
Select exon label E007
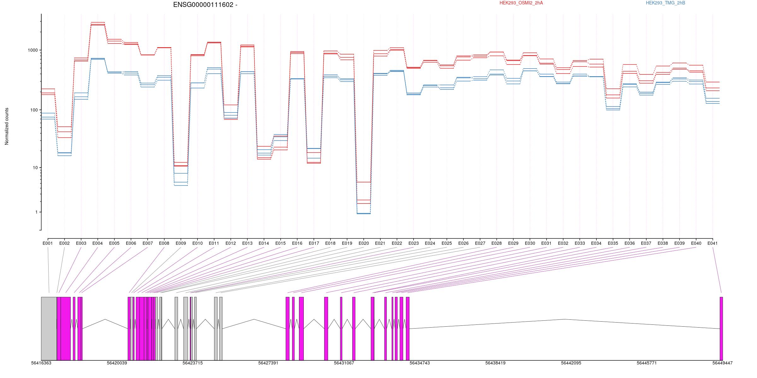(148, 243)
